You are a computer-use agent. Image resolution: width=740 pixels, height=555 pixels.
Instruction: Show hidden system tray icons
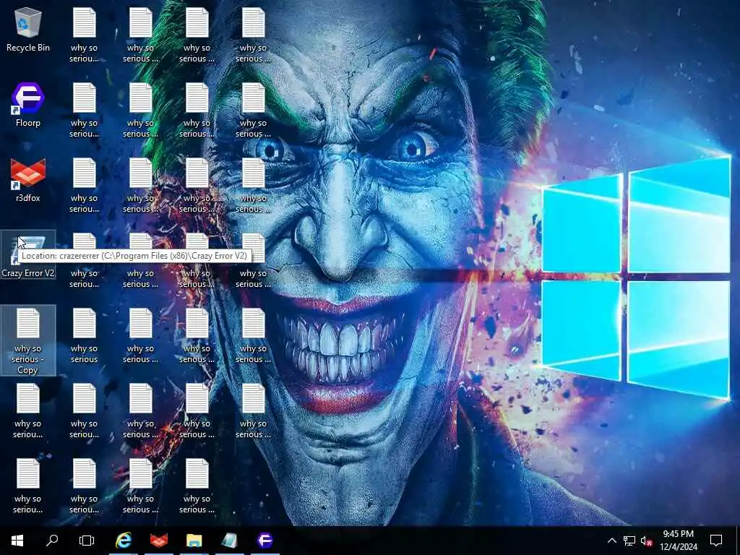click(611, 541)
